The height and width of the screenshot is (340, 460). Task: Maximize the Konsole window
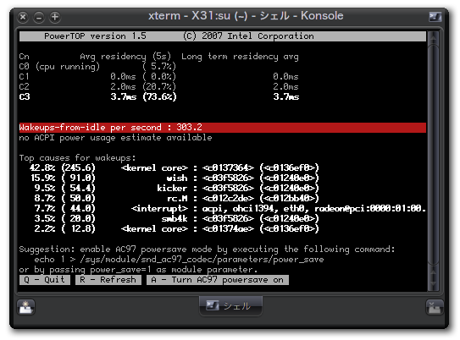(x=54, y=17)
